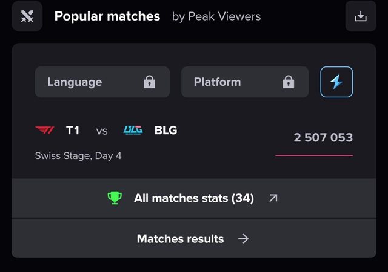Click the crossed swords matches icon
Viewport: 388px width, 272px height.
[x=27, y=16]
